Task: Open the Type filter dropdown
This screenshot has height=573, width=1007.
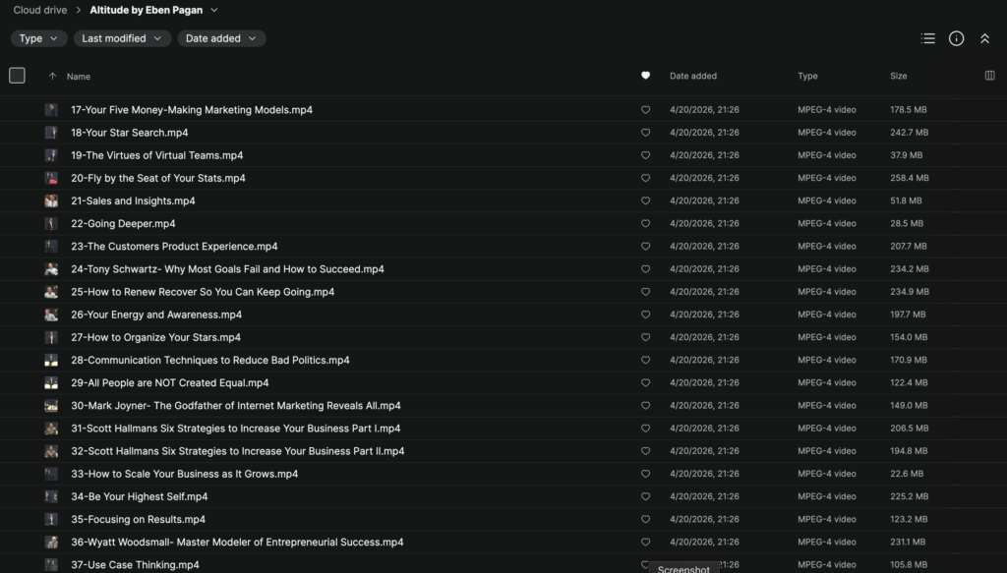Action: (x=39, y=38)
